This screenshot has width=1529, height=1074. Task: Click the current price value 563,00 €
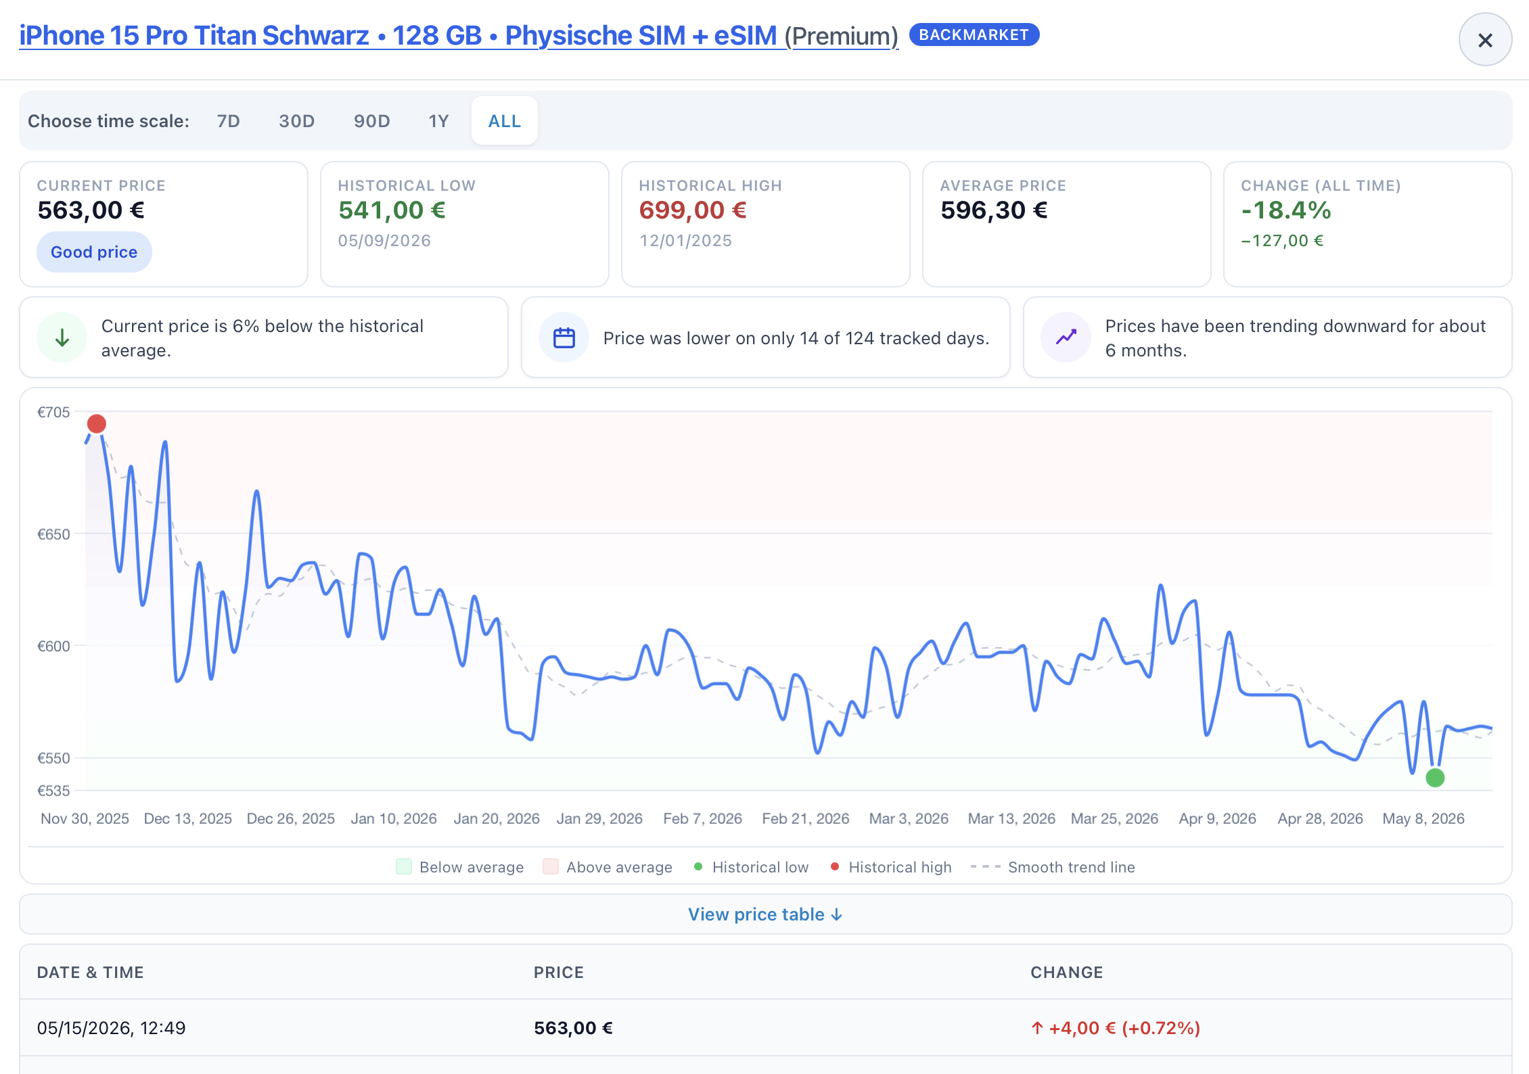coord(91,210)
